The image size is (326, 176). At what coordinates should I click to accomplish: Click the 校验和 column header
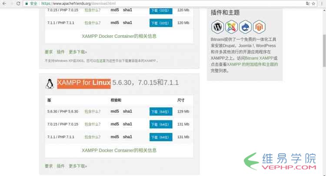tap(116, 100)
